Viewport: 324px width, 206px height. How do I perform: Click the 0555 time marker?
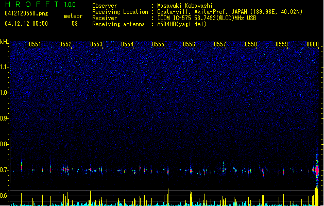(158, 44)
